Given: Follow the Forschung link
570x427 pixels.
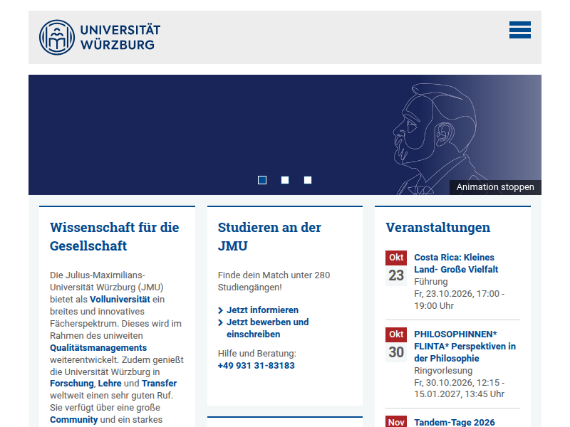Looking at the screenshot, I should 72,384.
